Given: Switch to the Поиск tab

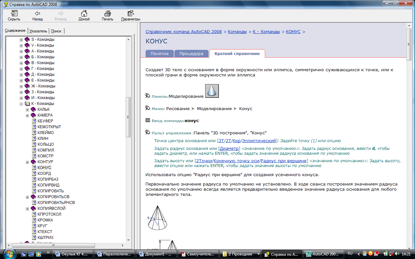Looking at the screenshot, I should [56, 31].
